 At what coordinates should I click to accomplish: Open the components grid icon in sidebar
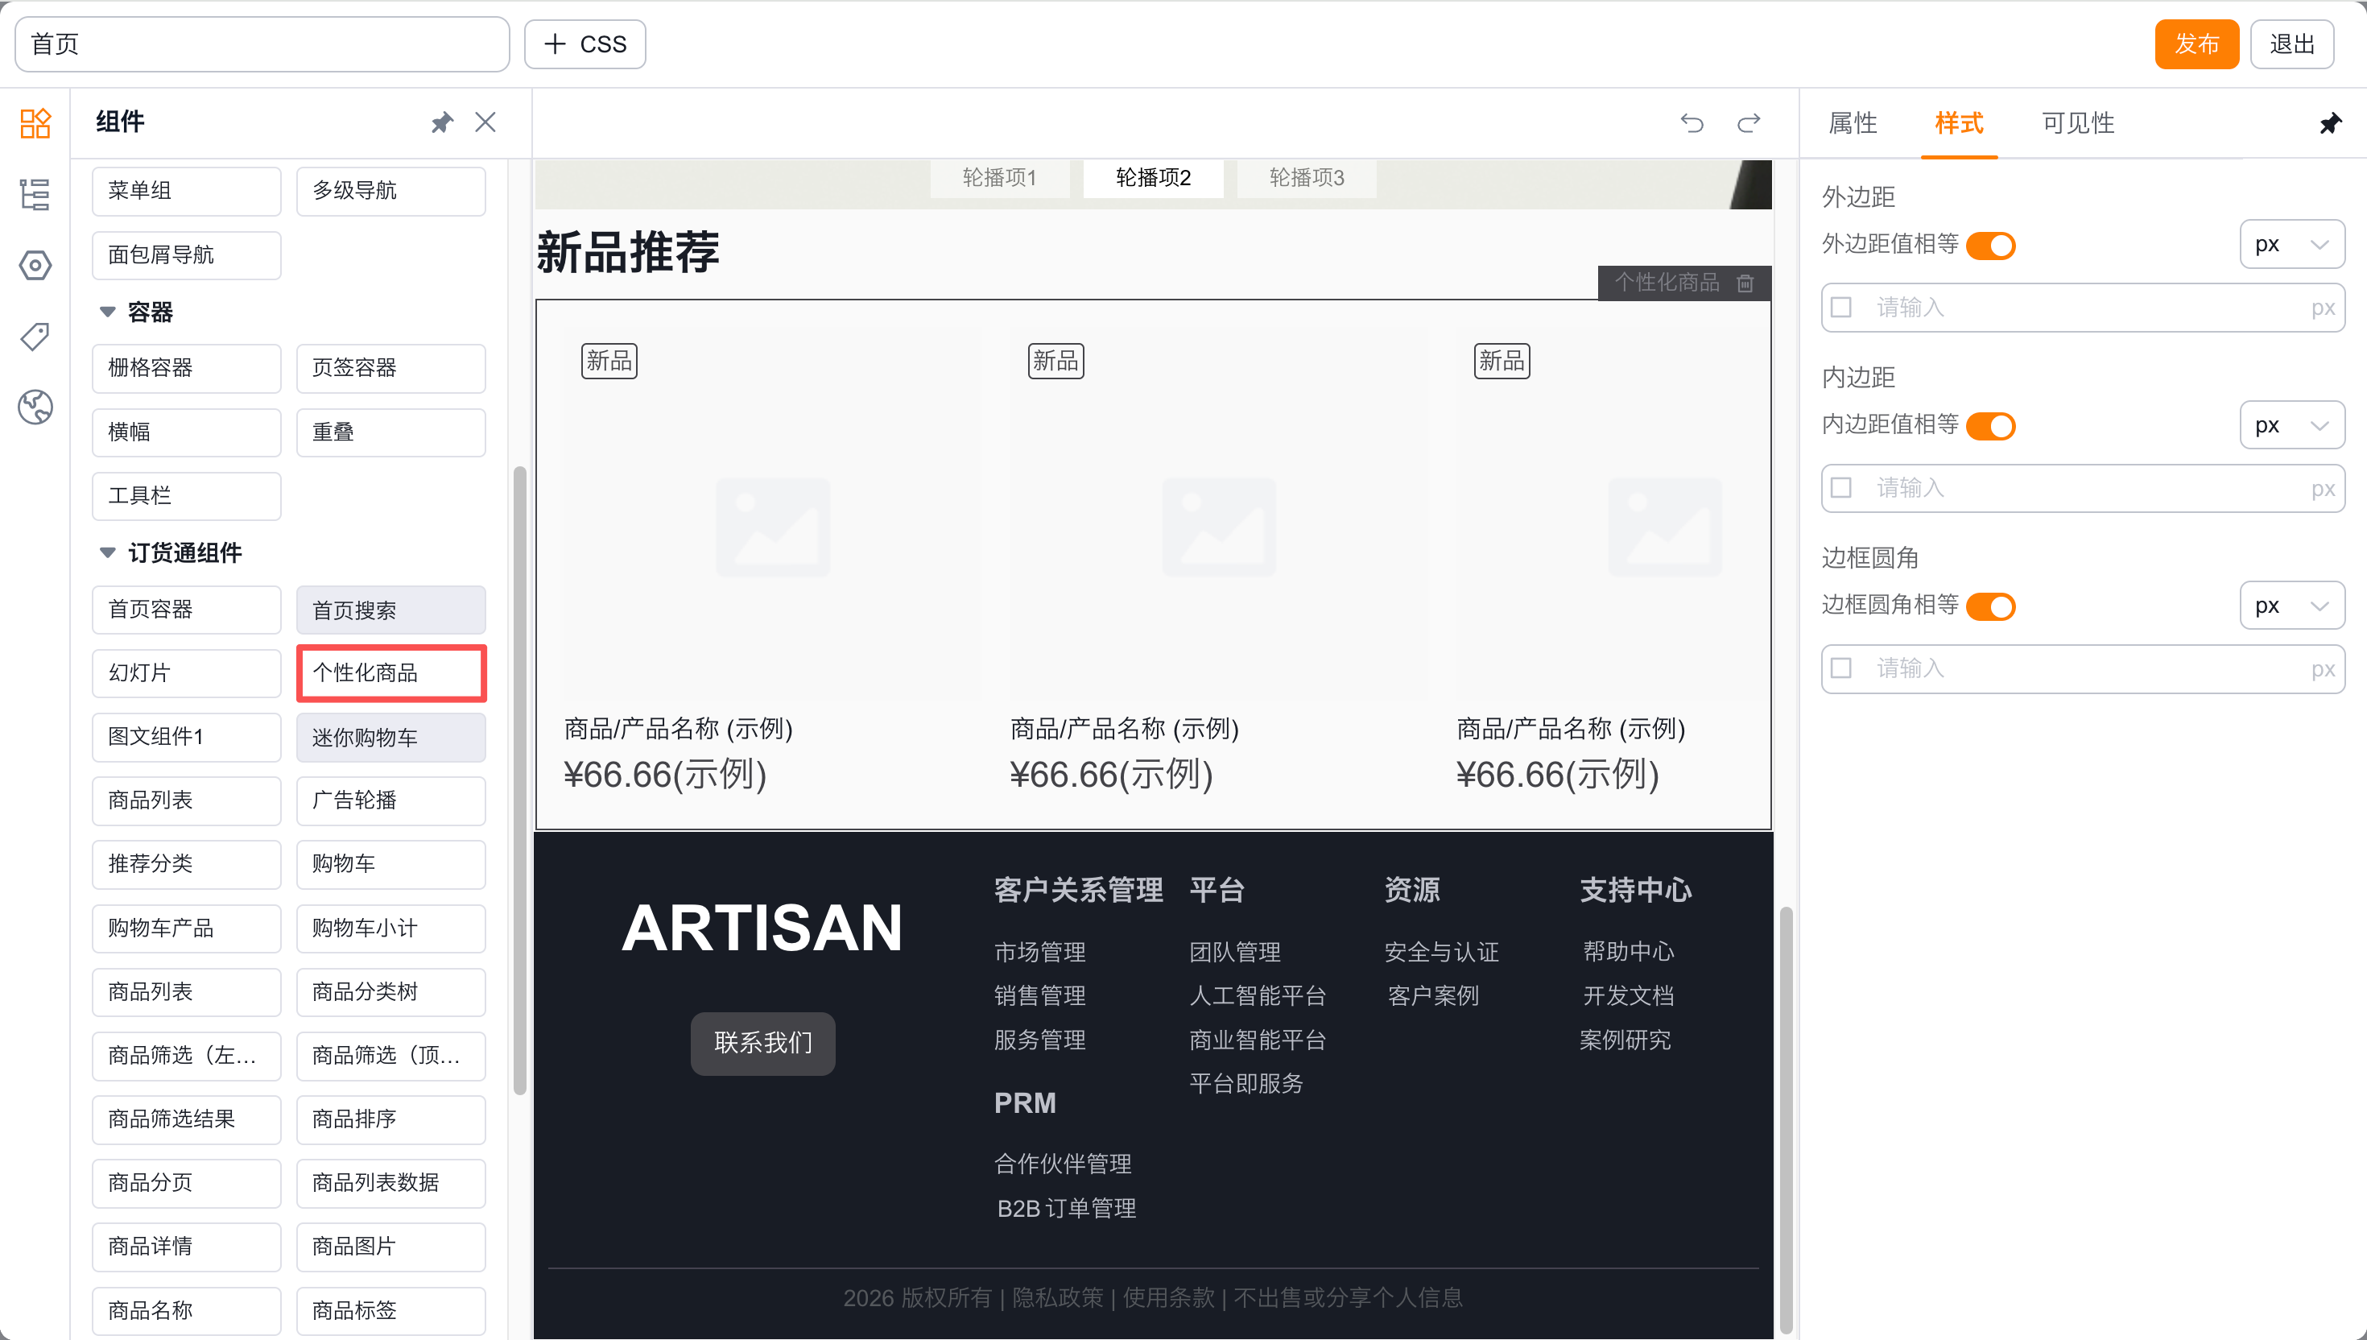coord(35,122)
